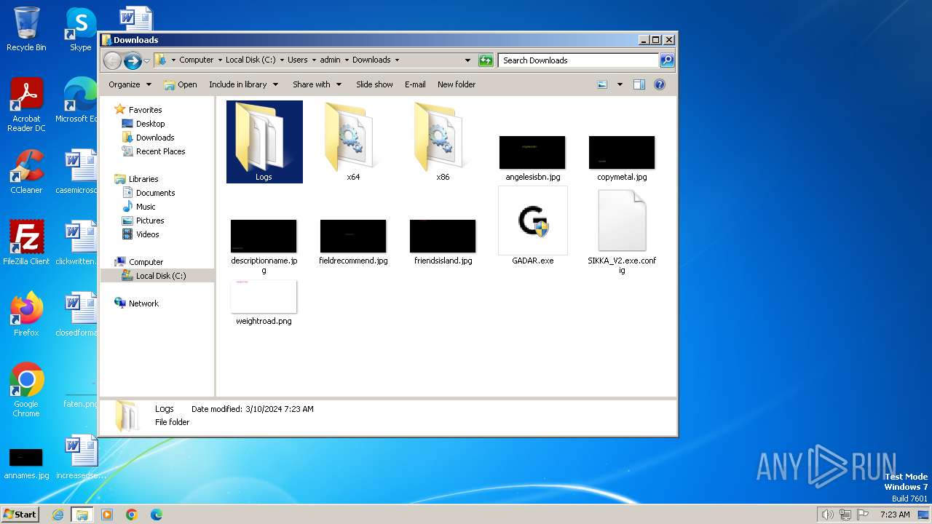The image size is (932, 524).
Task: Open Skype desktop shortcut
Action: (x=80, y=29)
